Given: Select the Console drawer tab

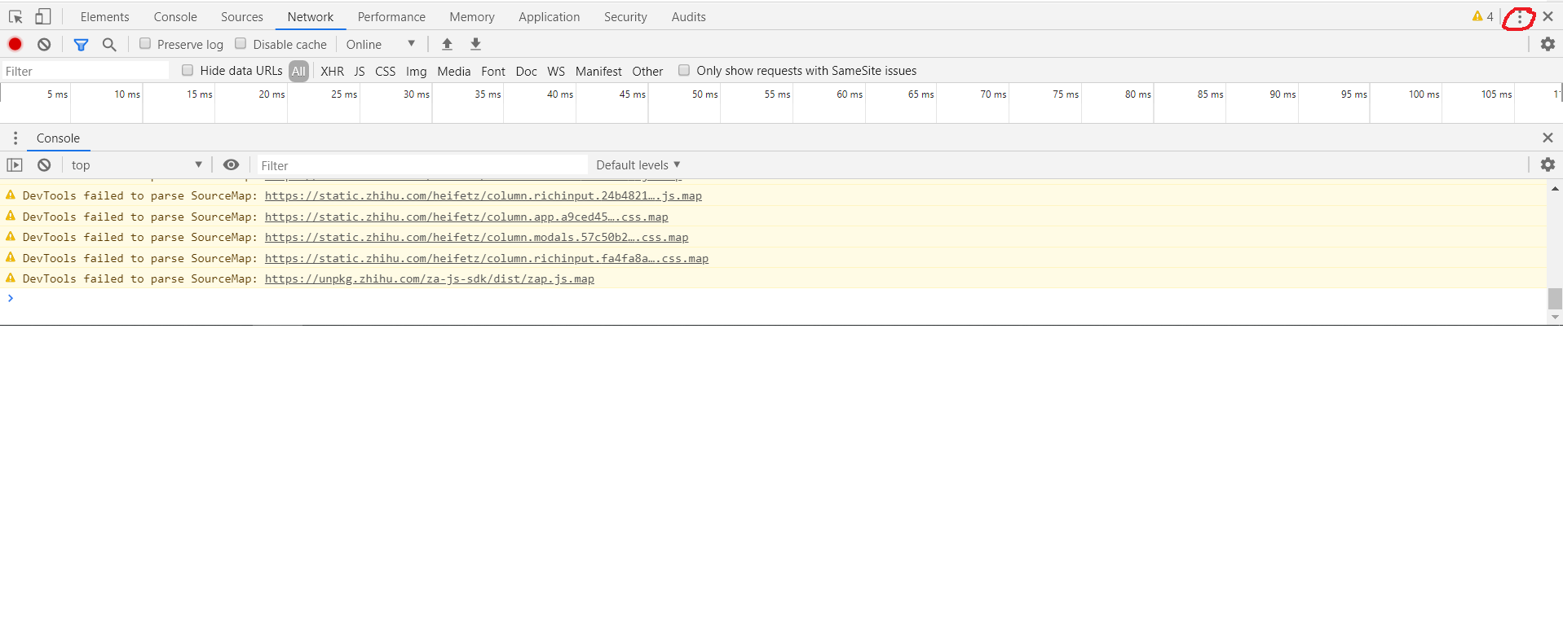Looking at the screenshot, I should (58, 138).
